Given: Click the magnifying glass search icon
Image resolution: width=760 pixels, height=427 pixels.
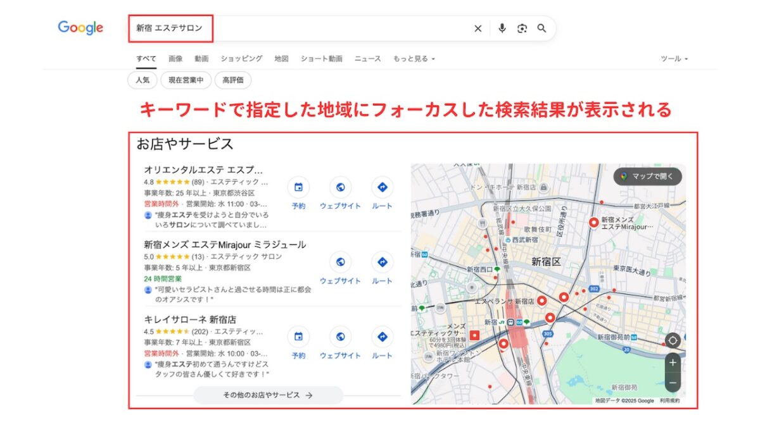Looking at the screenshot, I should pos(541,28).
